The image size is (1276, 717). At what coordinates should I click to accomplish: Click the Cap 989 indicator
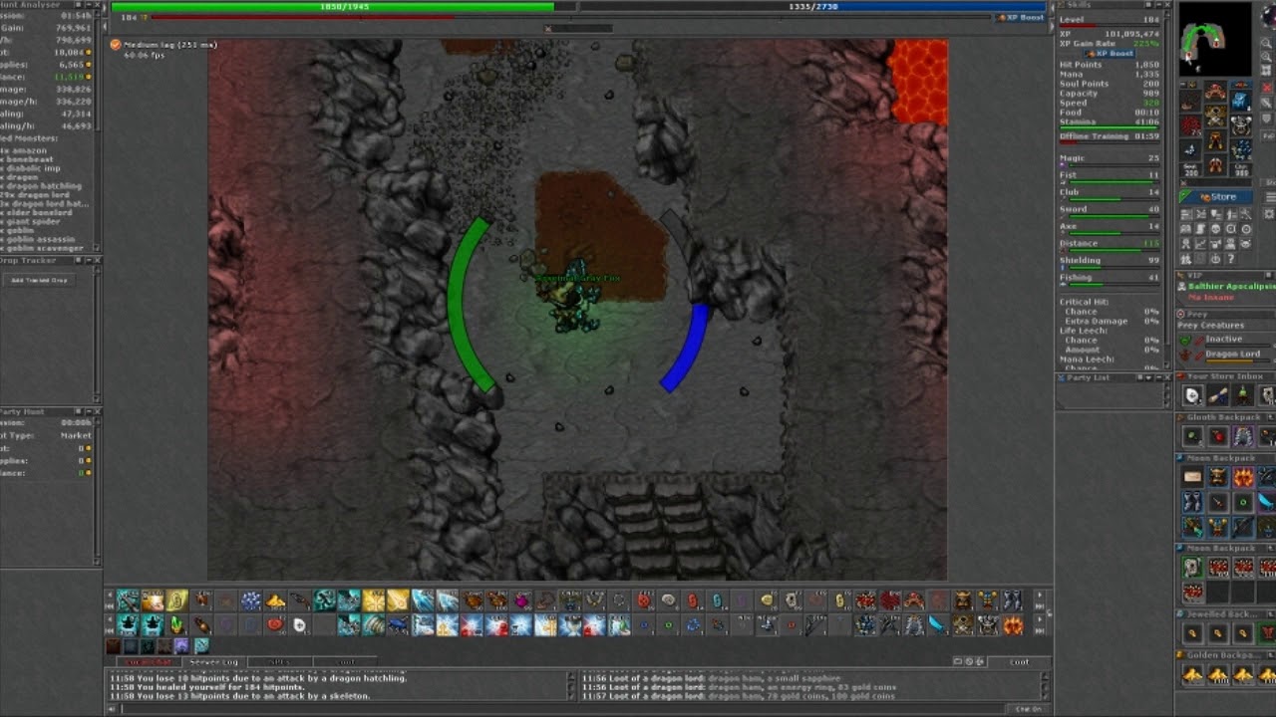click(x=1240, y=169)
